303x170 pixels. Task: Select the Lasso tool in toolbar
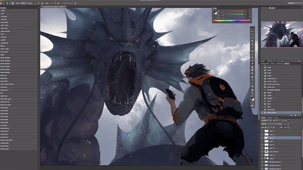click(252, 38)
